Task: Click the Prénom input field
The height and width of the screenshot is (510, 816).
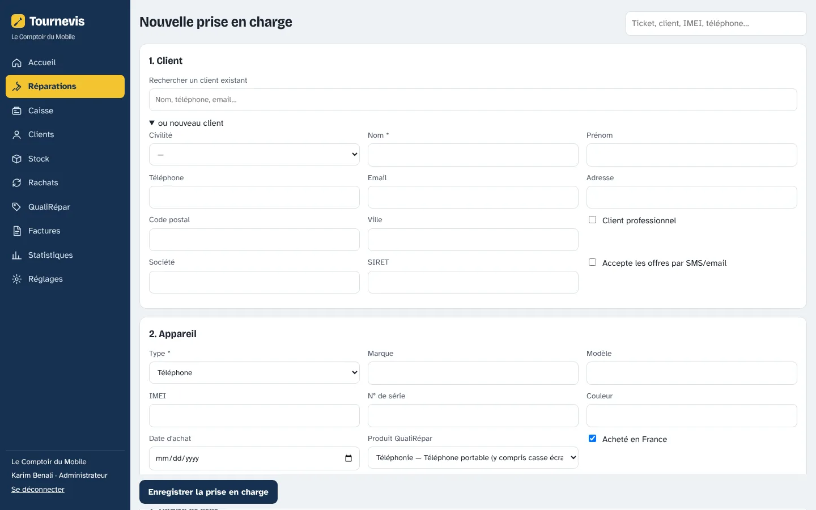Action: coord(692,155)
